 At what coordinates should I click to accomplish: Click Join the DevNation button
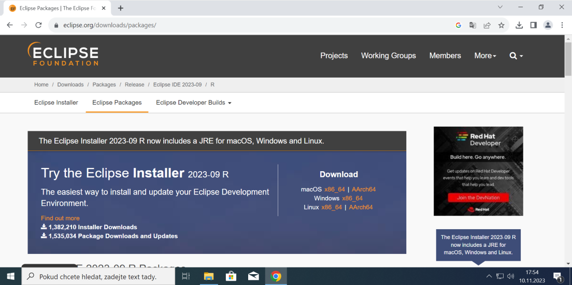(478, 198)
